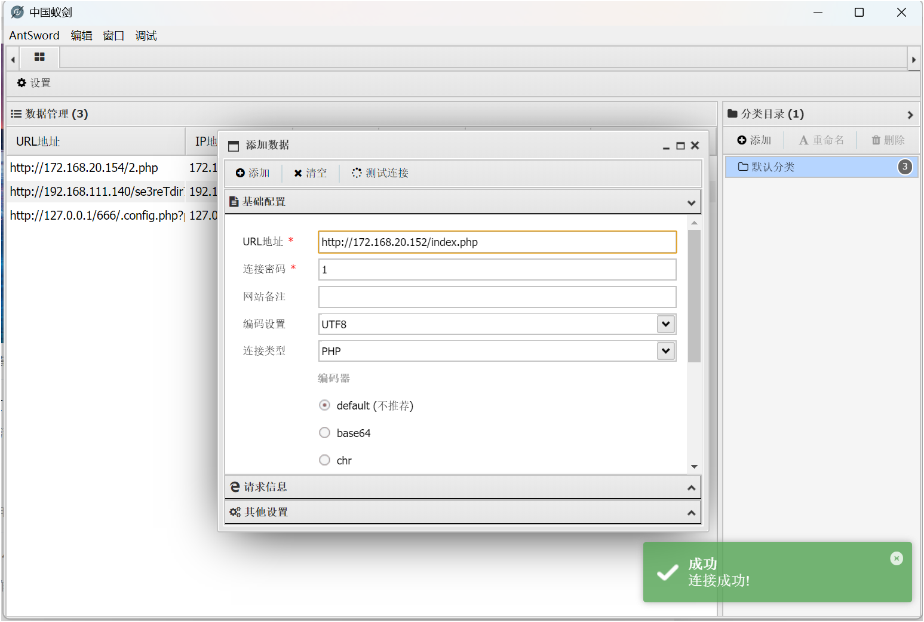Image resolution: width=924 pixels, height=622 pixels.
Task: Click the success checkmark icon
Action: click(667, 572)
